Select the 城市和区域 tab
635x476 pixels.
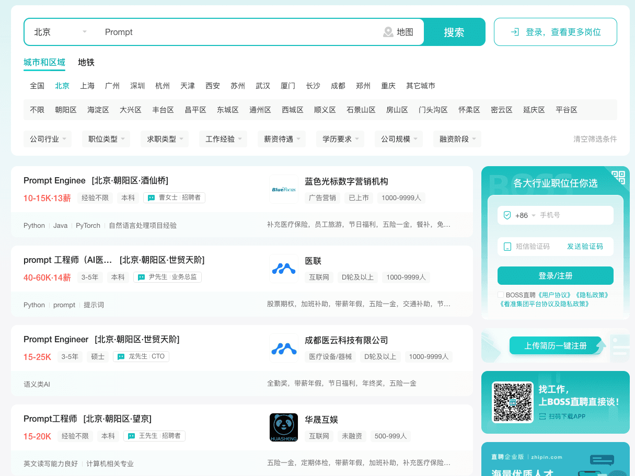coord(44,62)
